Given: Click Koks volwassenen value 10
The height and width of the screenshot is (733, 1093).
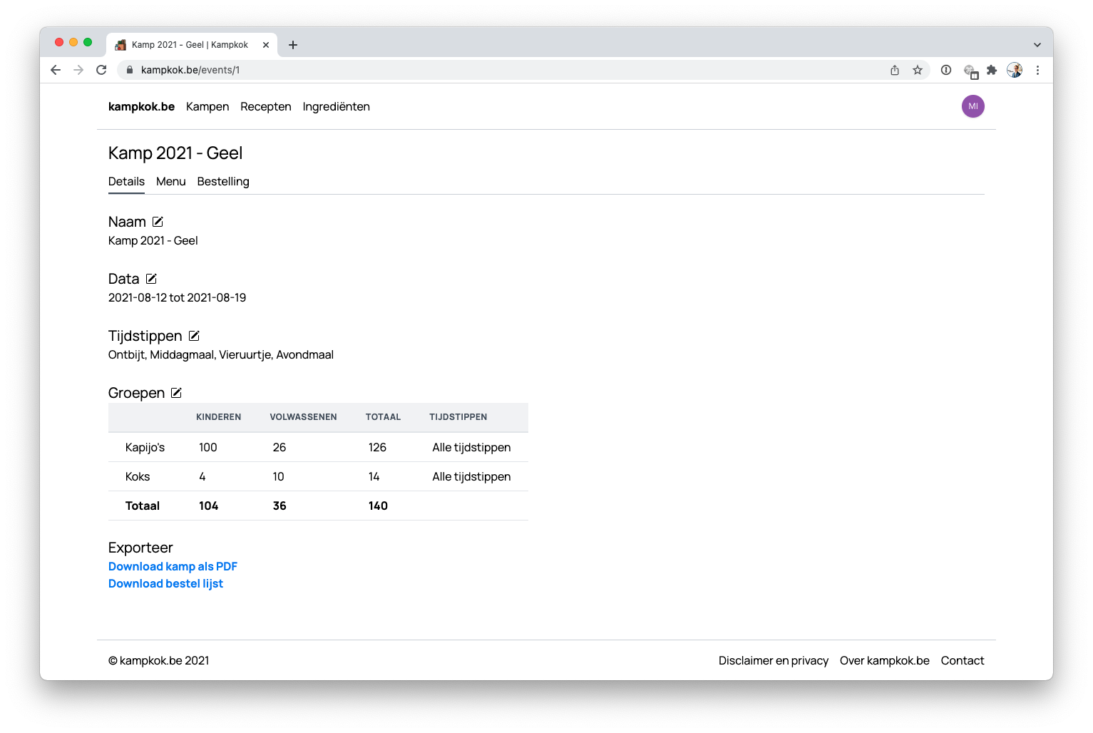Looking at the screenshot, I should click(x=278, y=477).
